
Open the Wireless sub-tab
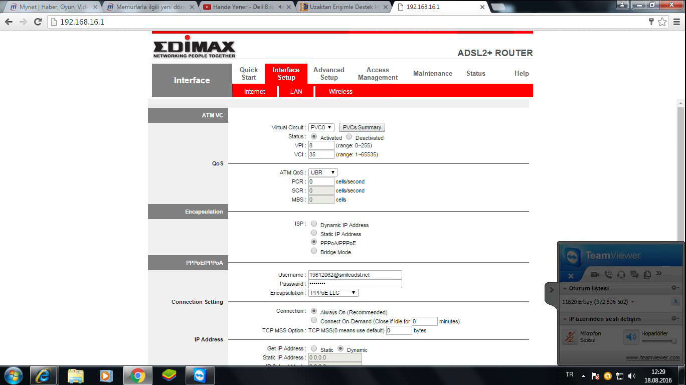coord(340,92)
